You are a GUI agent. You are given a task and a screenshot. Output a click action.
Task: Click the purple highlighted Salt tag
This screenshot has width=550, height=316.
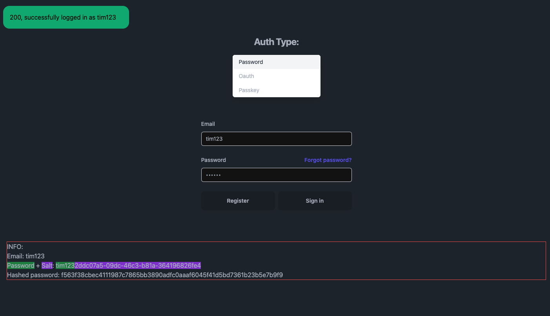pyautogui.click(x=47, y=265)
